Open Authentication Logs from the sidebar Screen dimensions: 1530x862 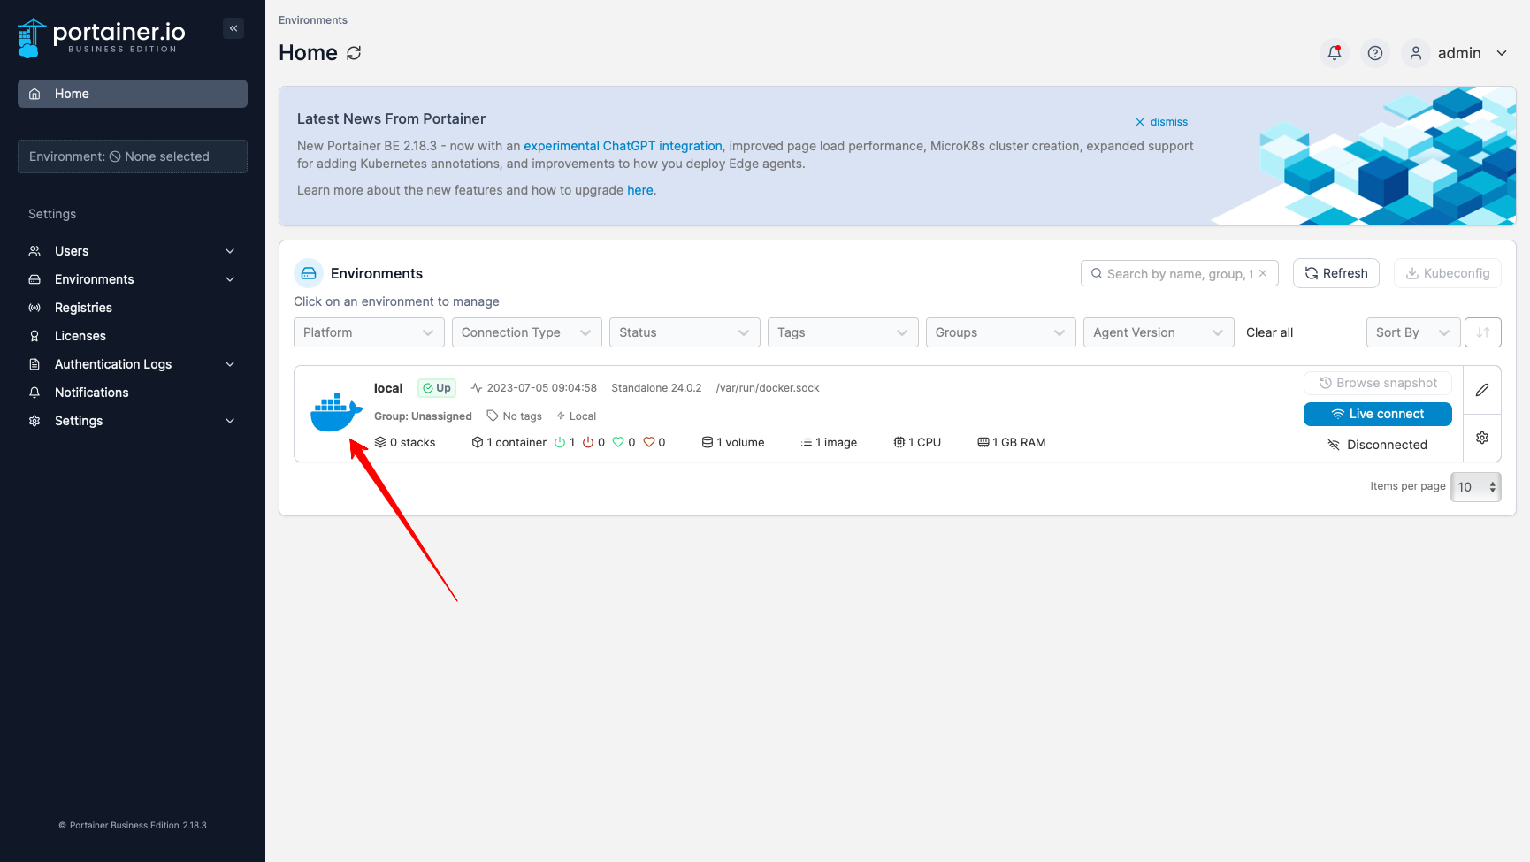pos(113,364)
